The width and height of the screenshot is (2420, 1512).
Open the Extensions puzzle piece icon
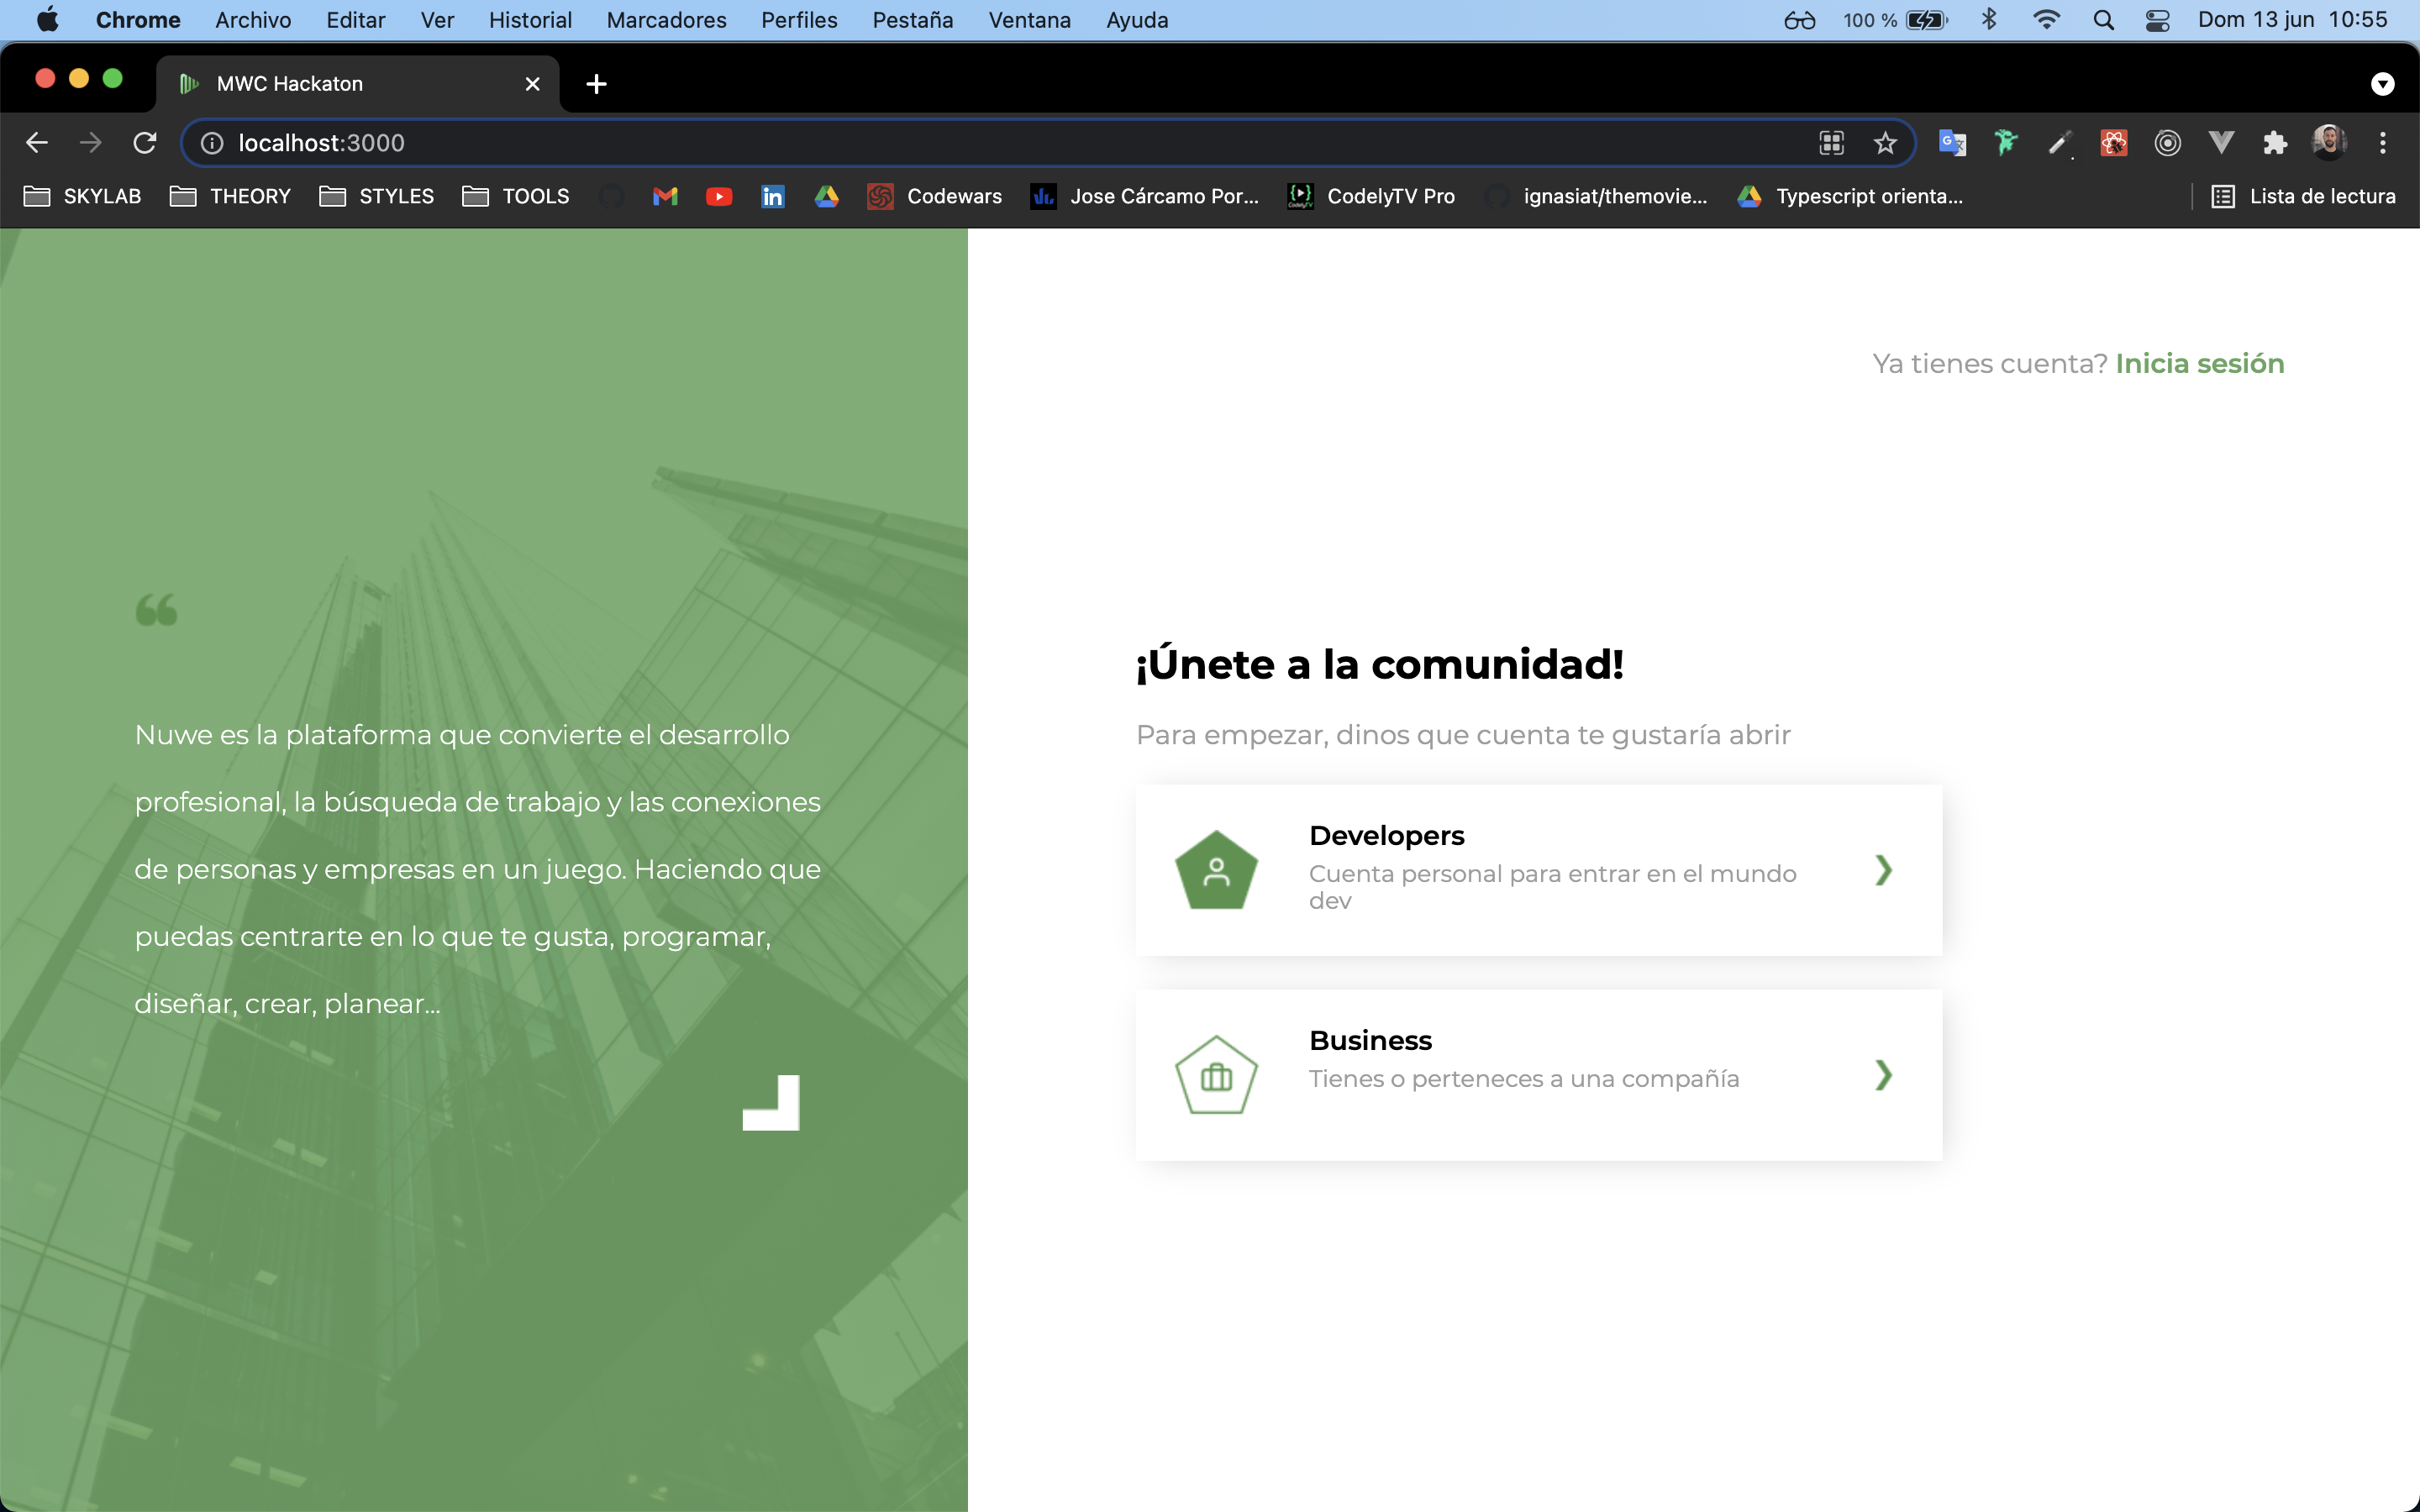pos(2275,143)
